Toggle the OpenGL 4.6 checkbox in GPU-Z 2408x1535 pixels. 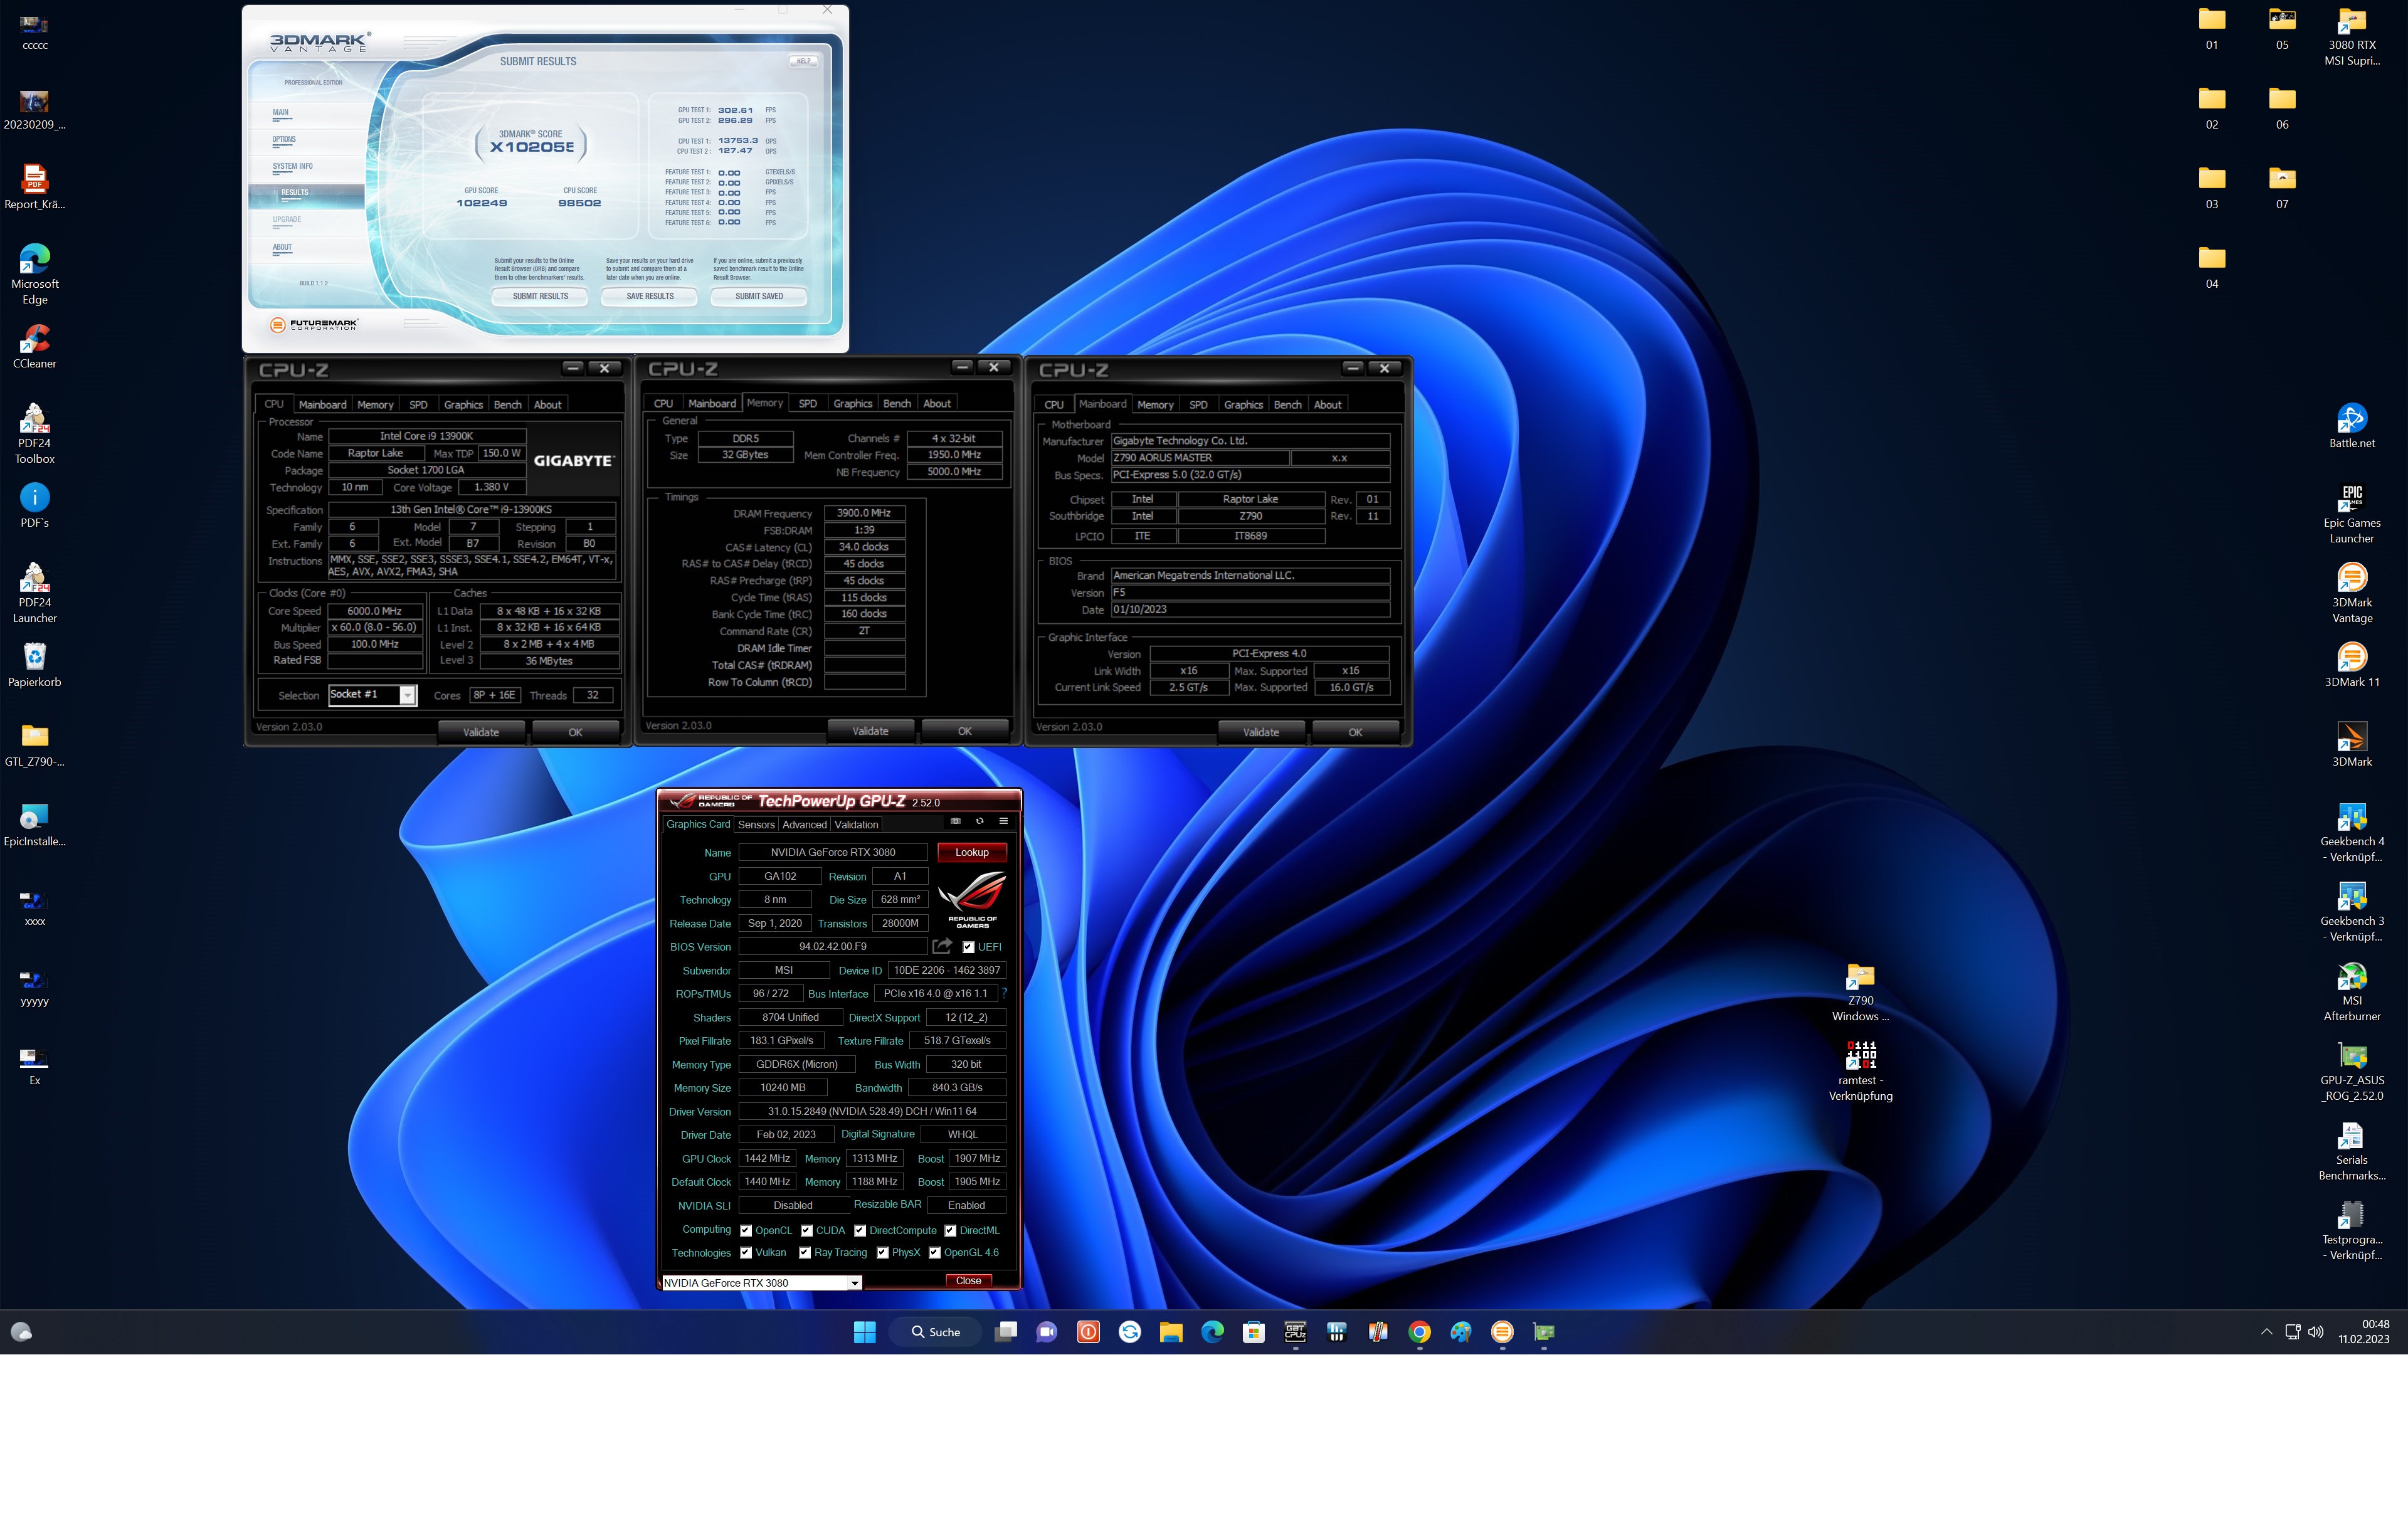[934, 1252]
